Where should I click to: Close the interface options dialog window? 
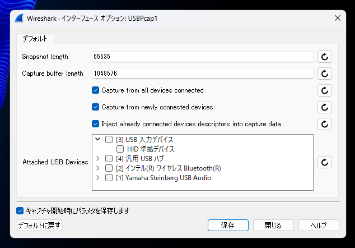pos(338,18)
